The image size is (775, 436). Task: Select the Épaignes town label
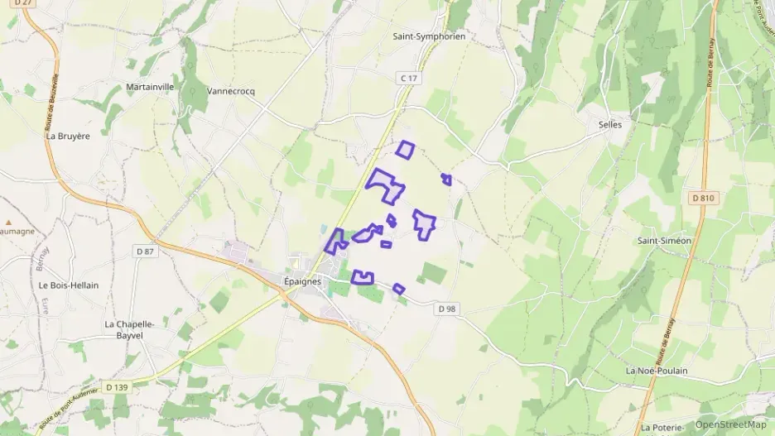coord(302,281)
